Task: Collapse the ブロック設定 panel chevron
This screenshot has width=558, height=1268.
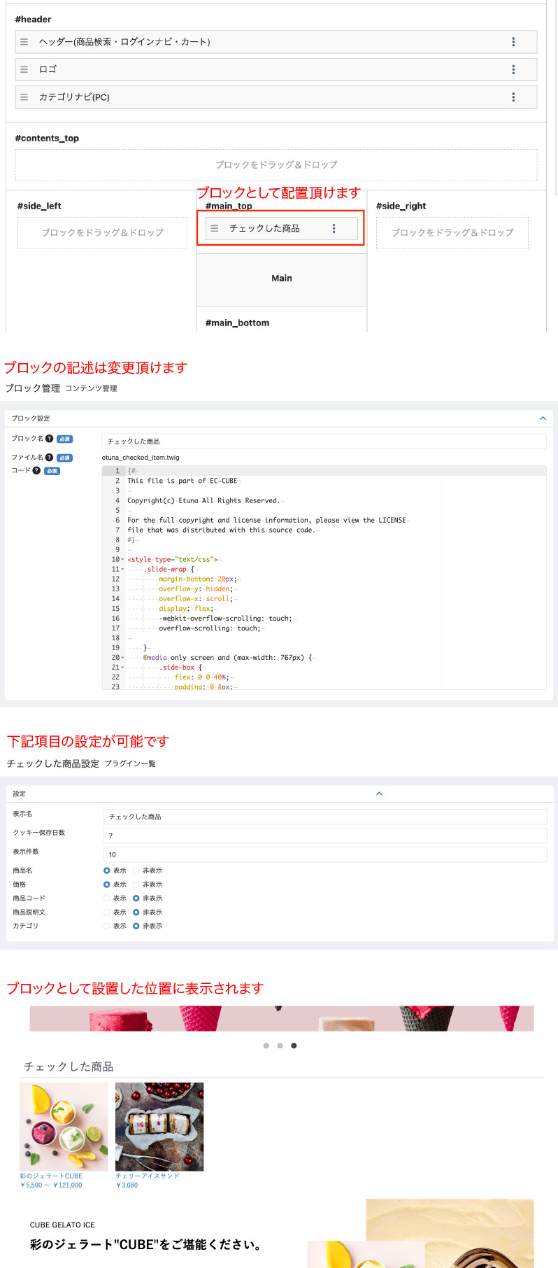Action: (543, 418)
